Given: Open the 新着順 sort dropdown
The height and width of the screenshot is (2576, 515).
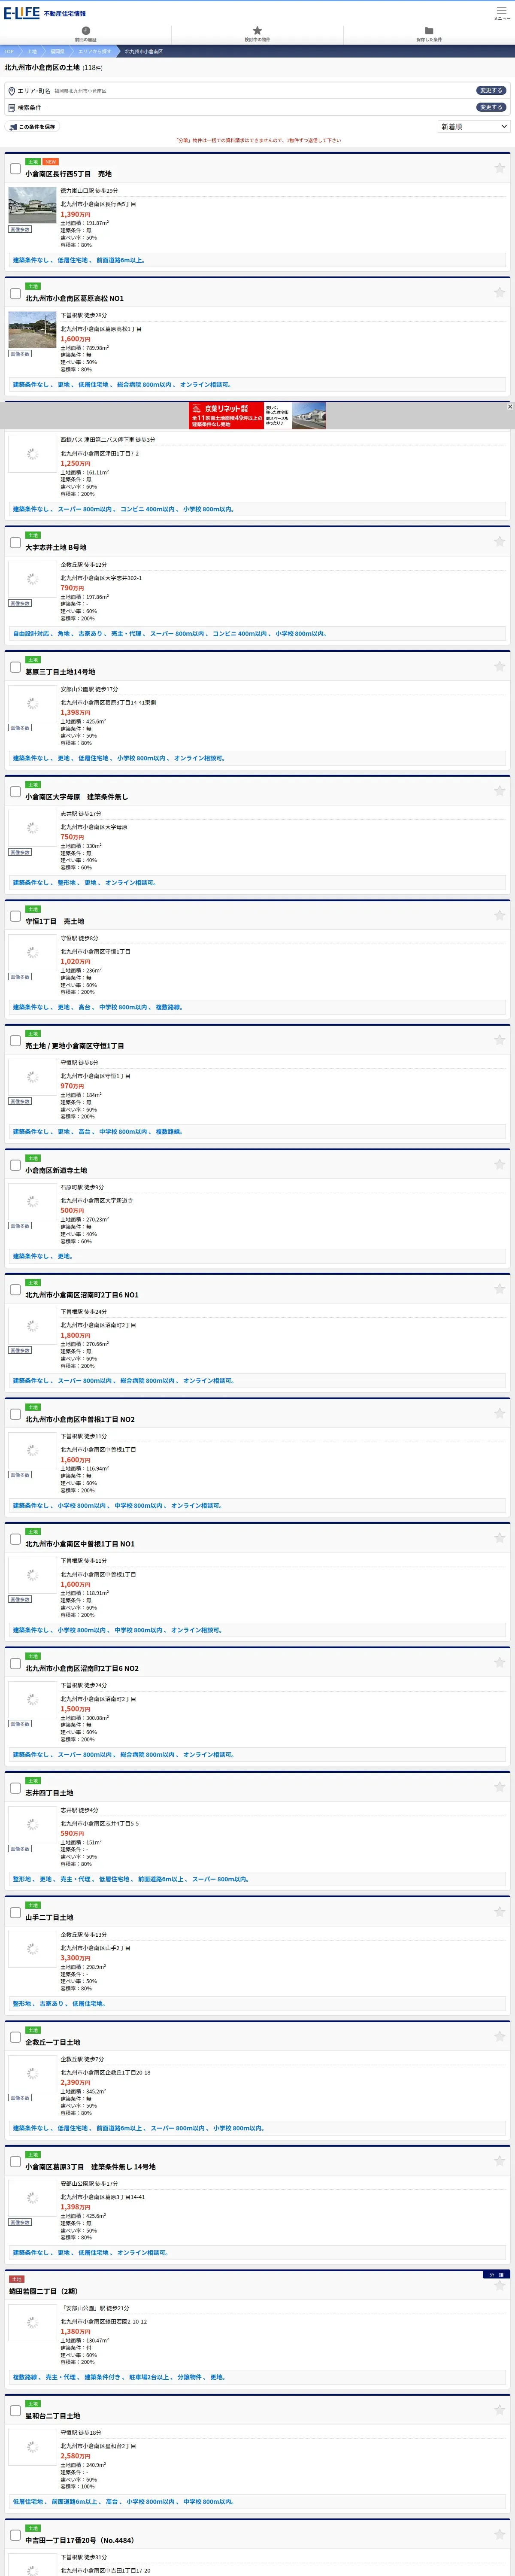Looking at the screenshot, I should coord(474,127).
